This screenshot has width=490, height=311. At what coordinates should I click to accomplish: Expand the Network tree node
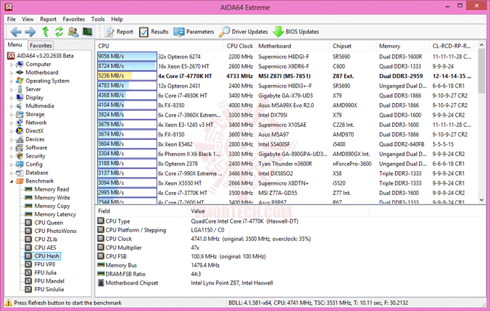pyautogui.click(x=12, y=123)
